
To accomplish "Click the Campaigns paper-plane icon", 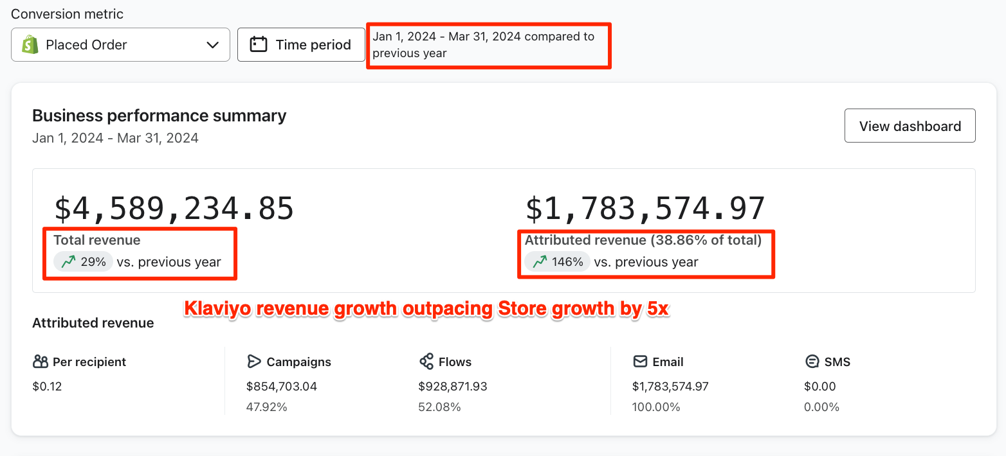I will [253, 362].
